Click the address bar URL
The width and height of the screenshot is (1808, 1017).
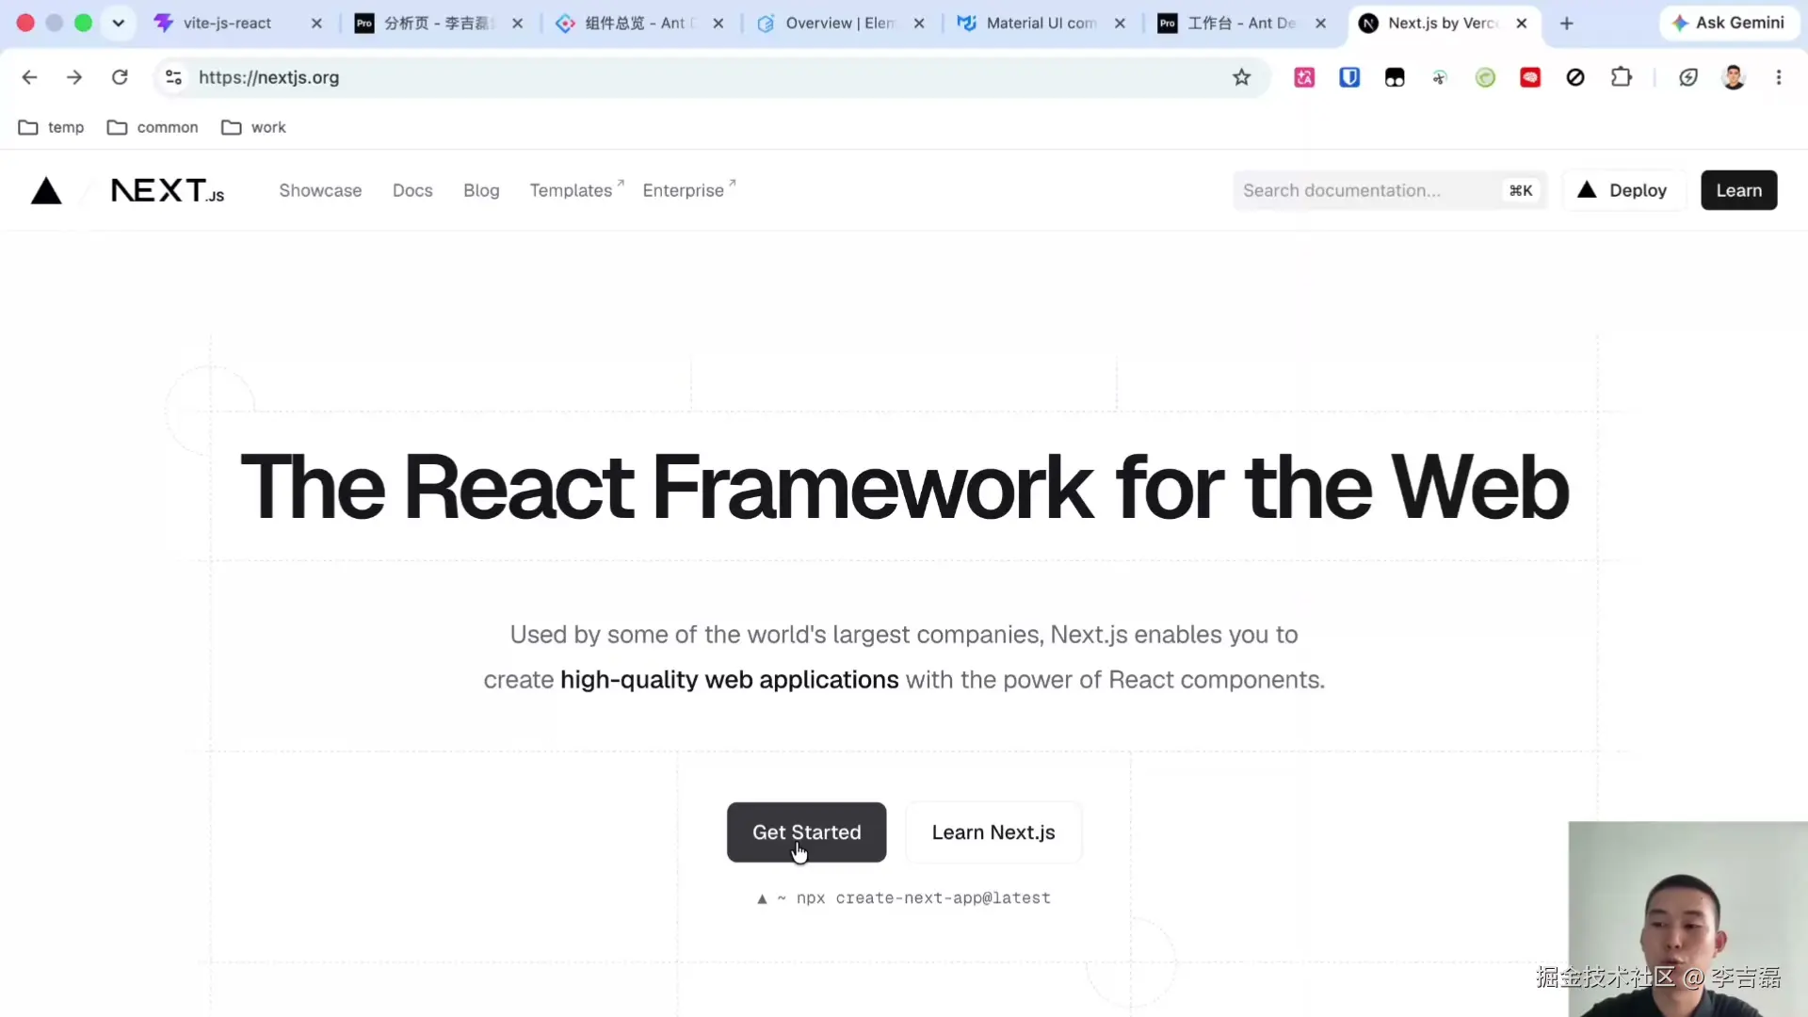(x=268, y=77)
